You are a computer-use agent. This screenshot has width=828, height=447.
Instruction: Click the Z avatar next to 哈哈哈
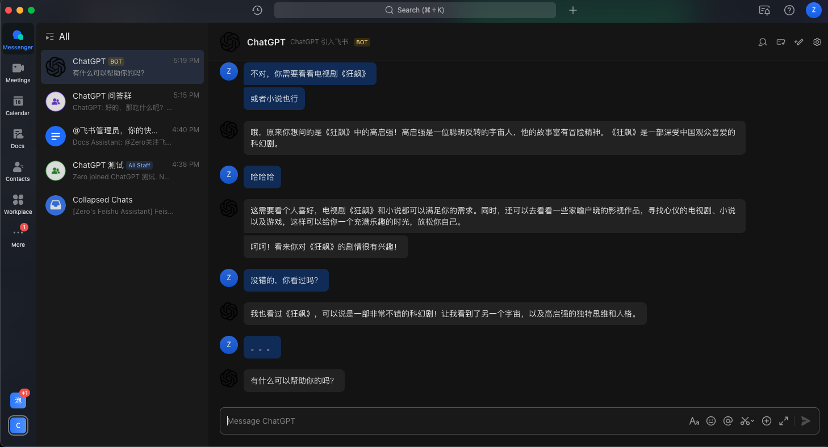[229, 175]
